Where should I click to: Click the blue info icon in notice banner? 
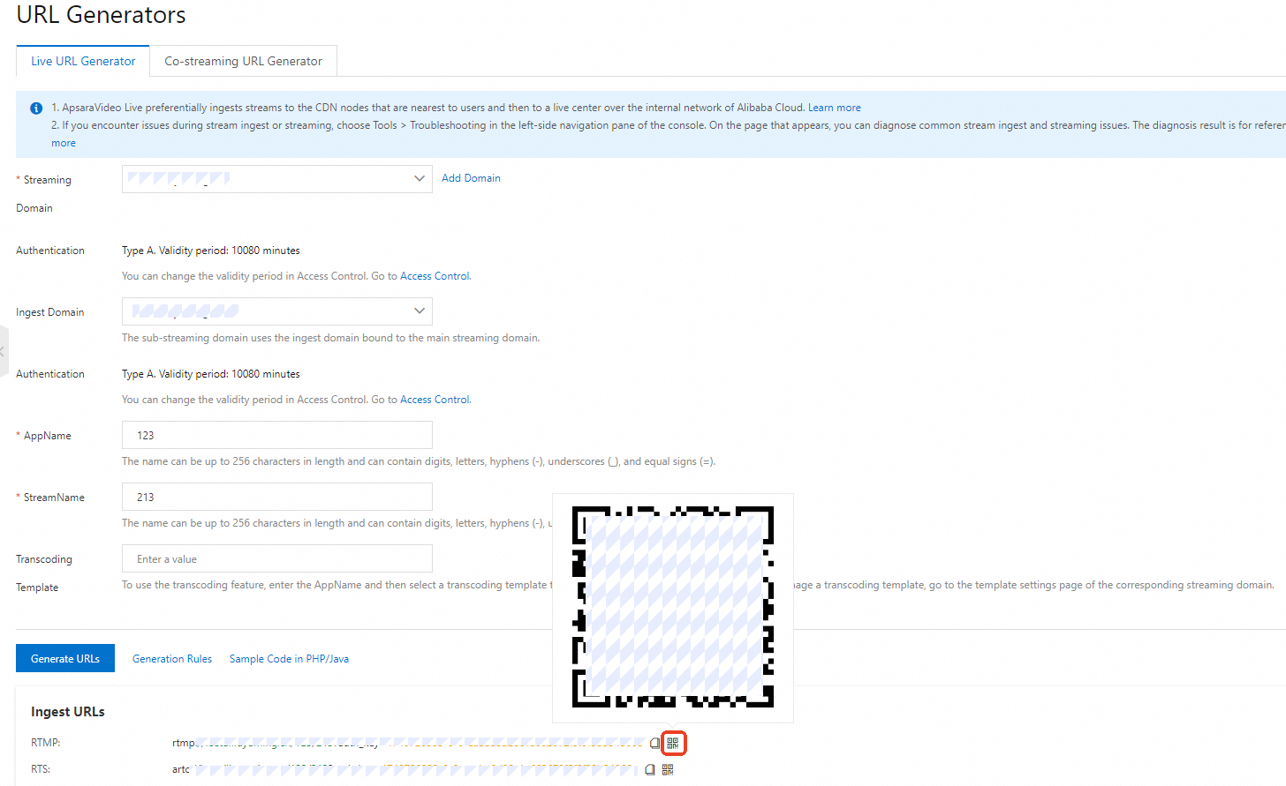pos(36,109)
